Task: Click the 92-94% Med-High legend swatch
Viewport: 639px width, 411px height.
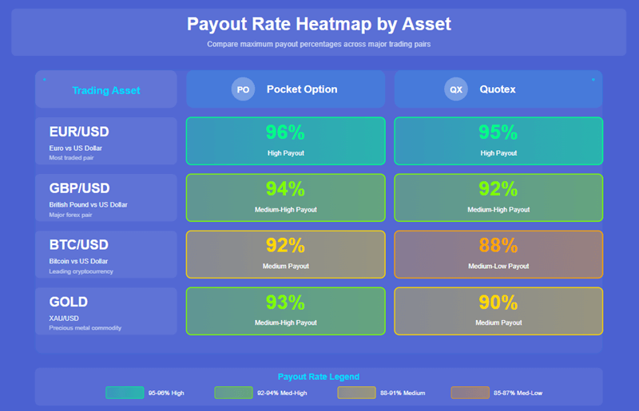Action: [233, 393]
